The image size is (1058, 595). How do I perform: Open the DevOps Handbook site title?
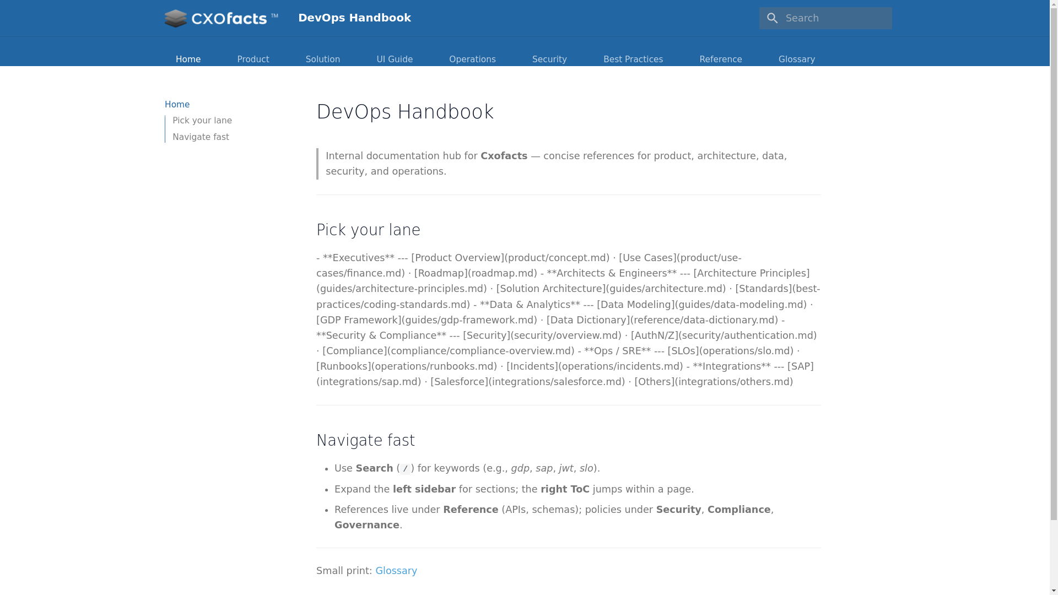point(354,18)
